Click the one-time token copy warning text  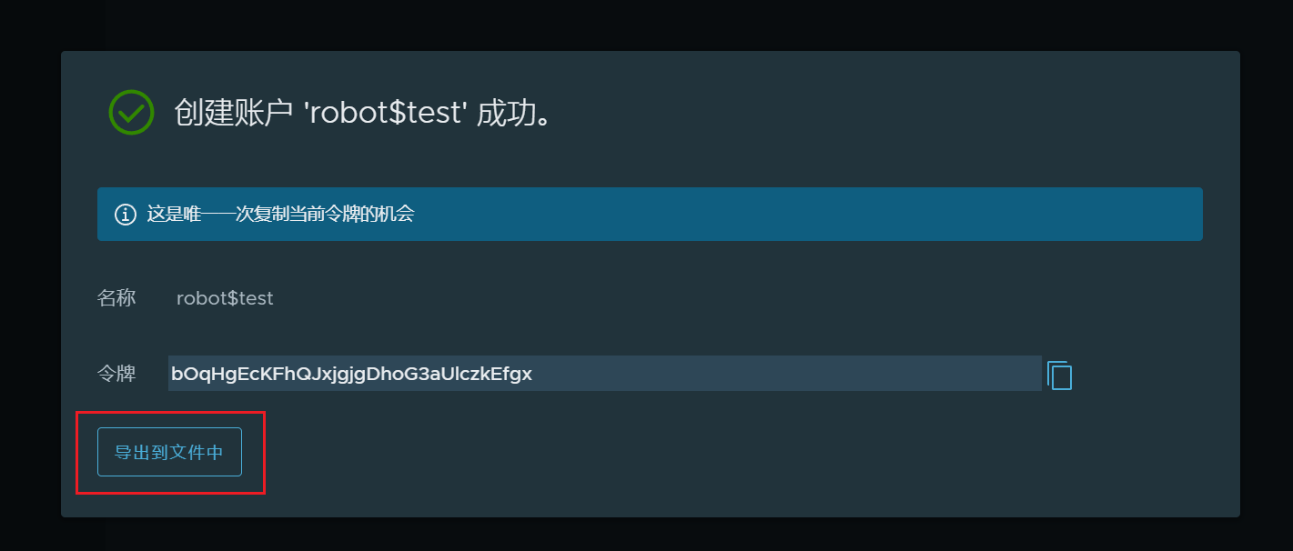(280, 215)
